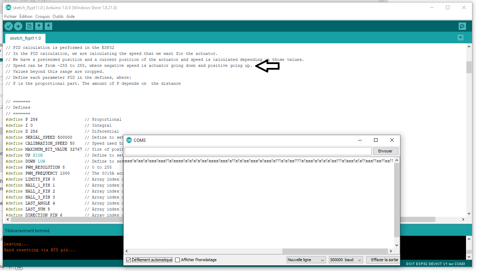Click the COM3 output scrollbar down arrow
The width and height of the screenshot is (484, 271).
397,245
